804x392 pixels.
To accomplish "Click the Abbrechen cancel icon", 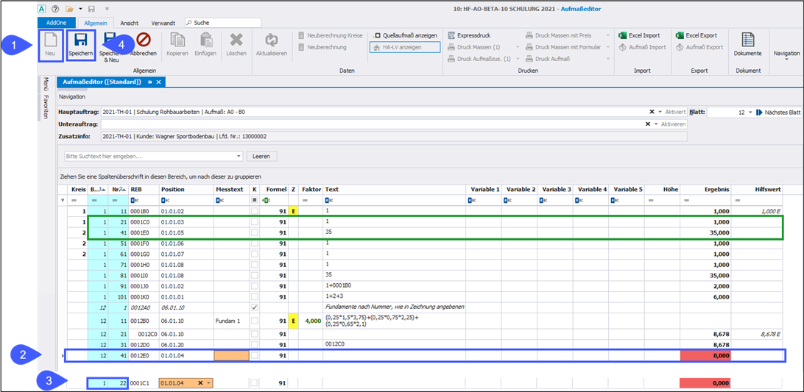I will (143, 40).
